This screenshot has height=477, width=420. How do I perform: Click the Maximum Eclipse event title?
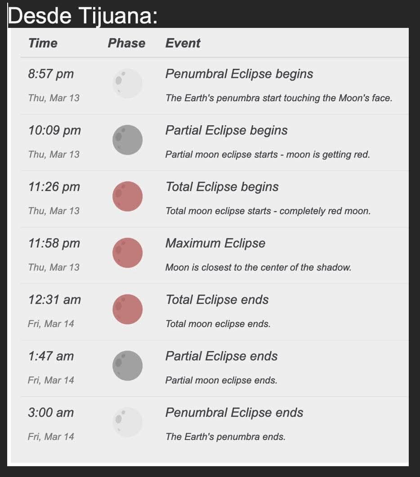tap(215, 243)
